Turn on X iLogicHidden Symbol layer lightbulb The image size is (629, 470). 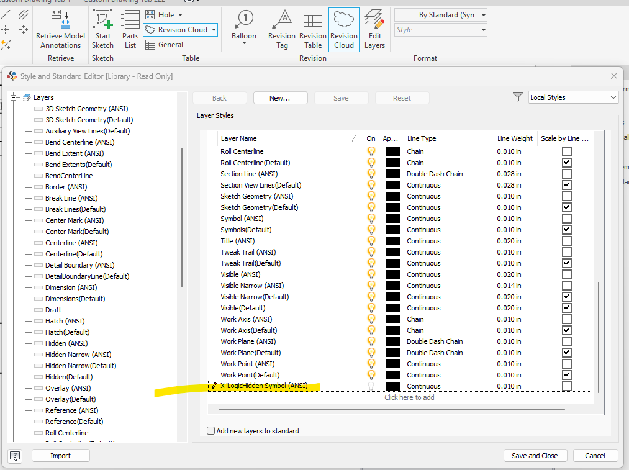tap(371, 386)
